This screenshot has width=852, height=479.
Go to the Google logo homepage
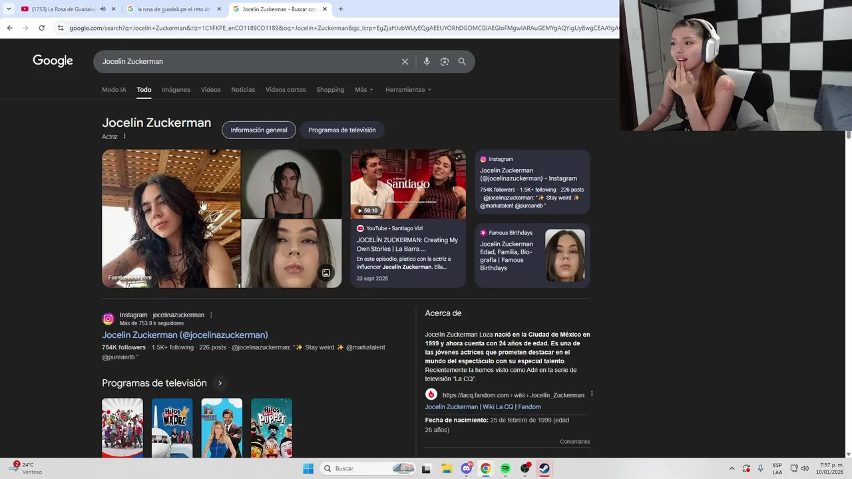(53, 61)
